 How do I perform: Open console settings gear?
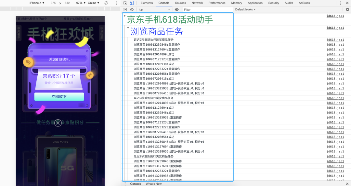point(347,10)
